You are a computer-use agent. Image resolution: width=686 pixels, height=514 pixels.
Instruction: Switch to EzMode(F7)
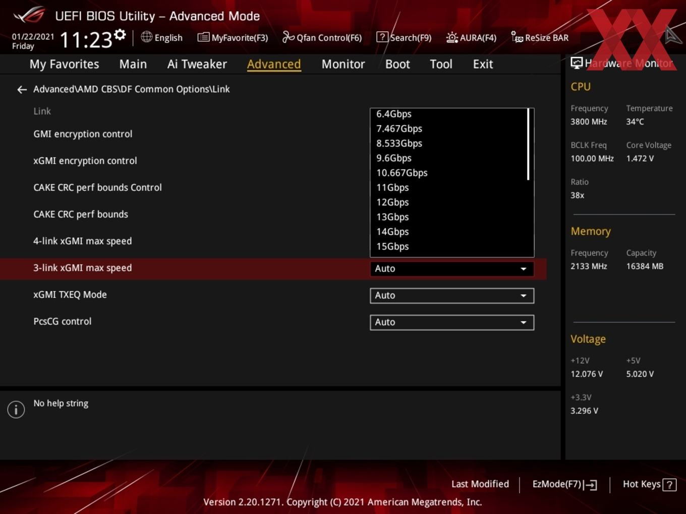click(x=565, y=484)
